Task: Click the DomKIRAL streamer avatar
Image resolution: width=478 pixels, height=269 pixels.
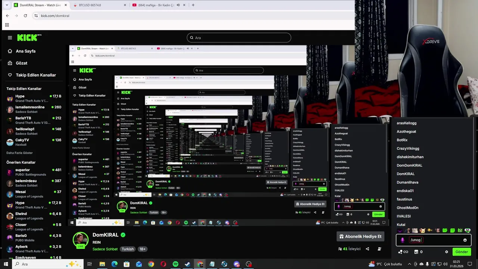Action: pyautogui.click(x=80, y=240)
